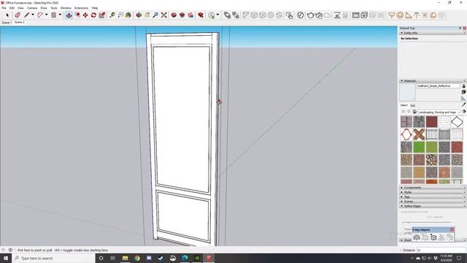Select the Tape Measure tool
Screen dimensions: 467x263
click(x=112, y=15)
